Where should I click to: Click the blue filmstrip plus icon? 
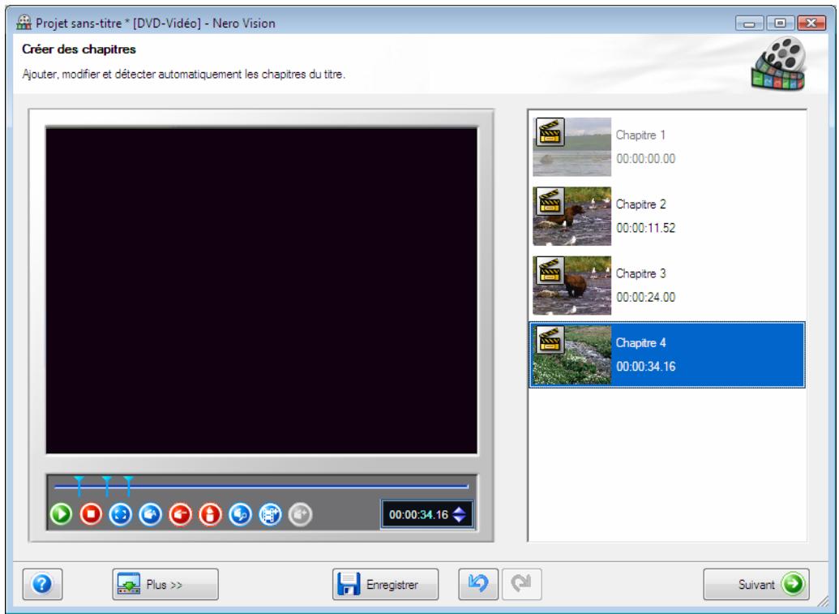270,514
